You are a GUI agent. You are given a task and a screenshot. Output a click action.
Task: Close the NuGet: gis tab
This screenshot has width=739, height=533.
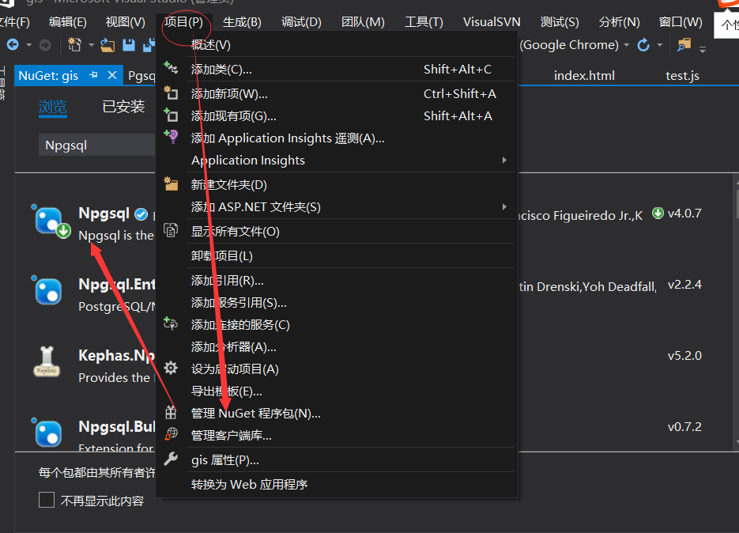(112, 75)
